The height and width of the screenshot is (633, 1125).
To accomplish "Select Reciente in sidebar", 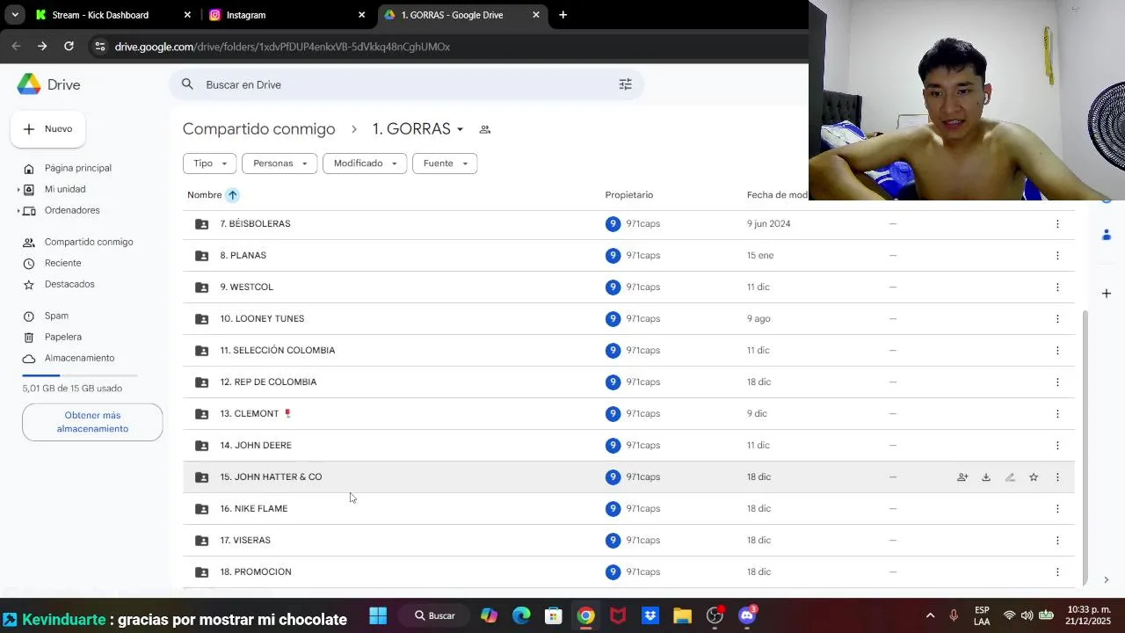I will (62, 263).
